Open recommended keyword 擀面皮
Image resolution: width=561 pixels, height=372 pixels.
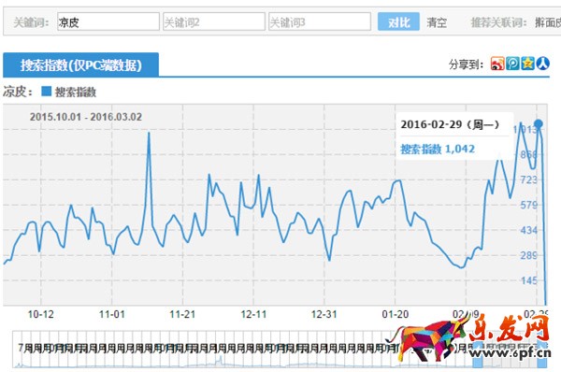point(548,22)
